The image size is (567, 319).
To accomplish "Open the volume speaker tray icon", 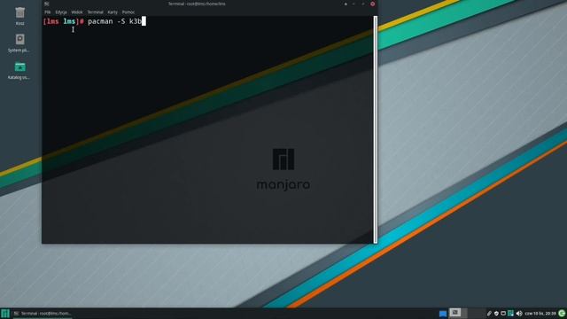I will click(519, 313).
